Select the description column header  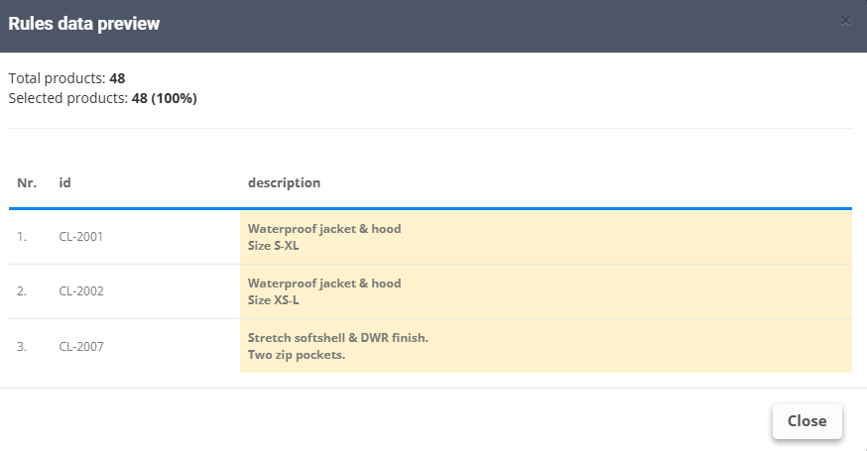tap(284, 183)
